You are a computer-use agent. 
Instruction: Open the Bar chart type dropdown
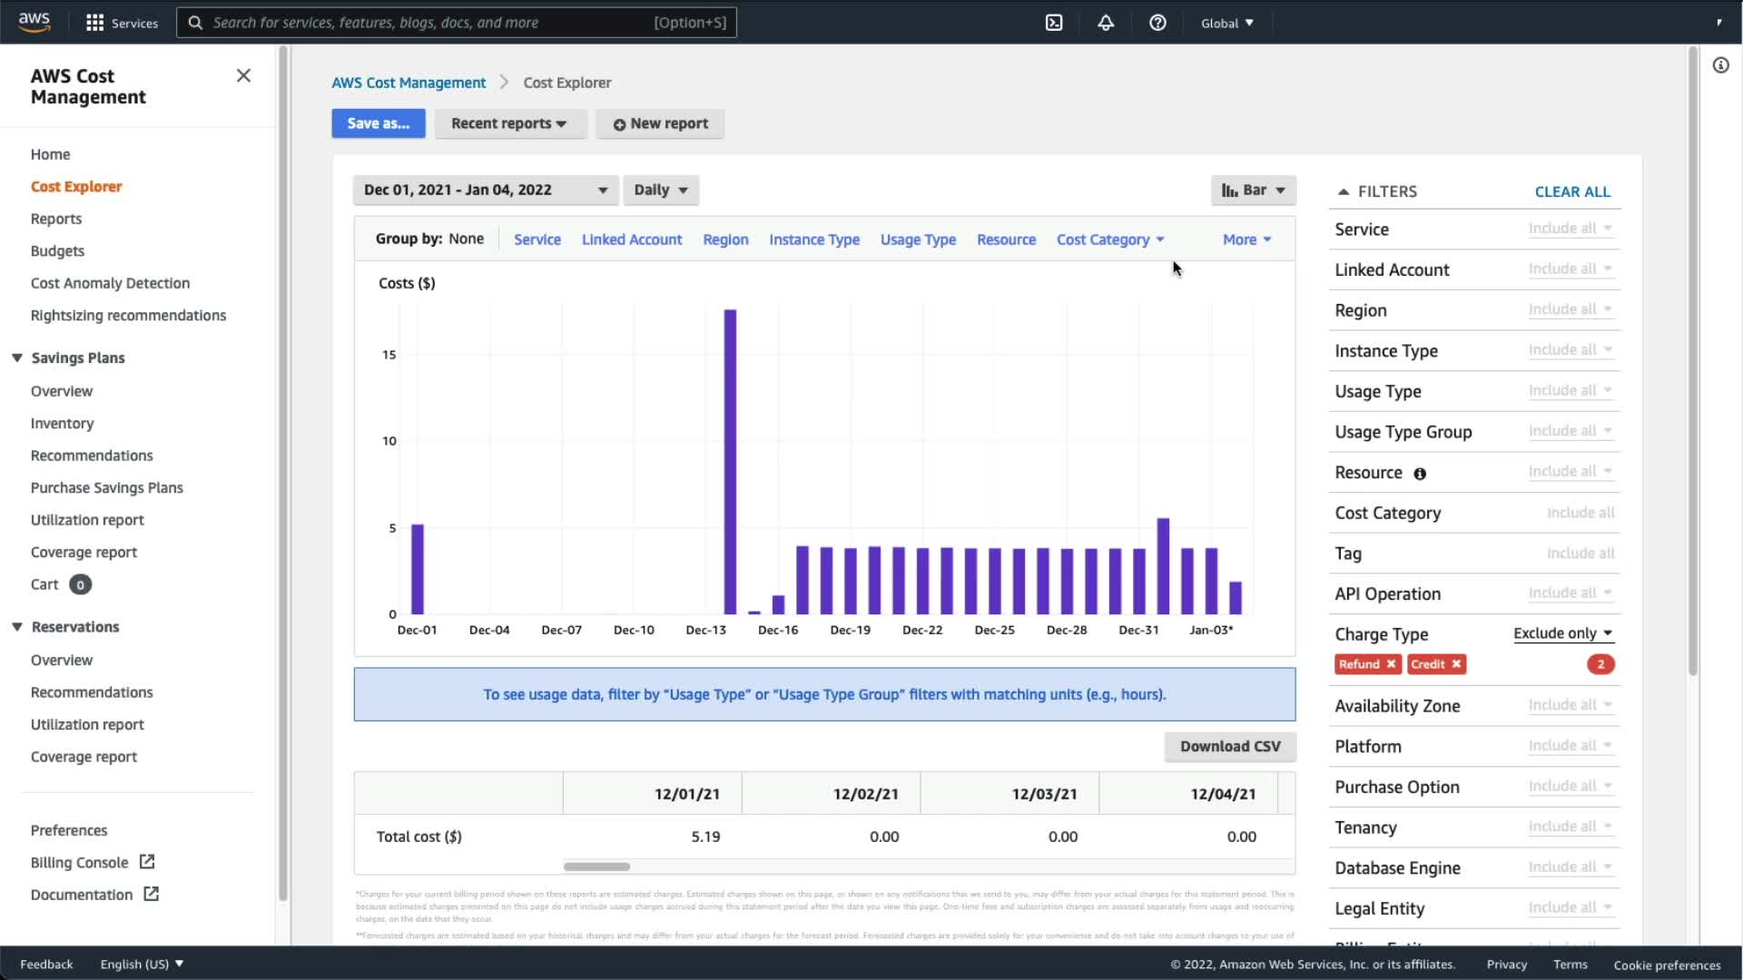coord(1253,190)
